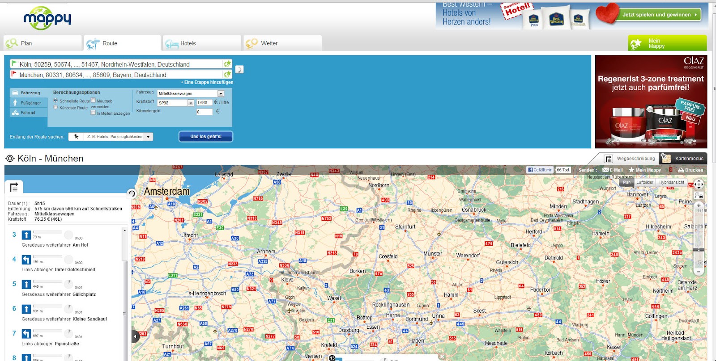Click the Münster label on the map
Viewport: 716px width, 361px height.
(433, 254)
